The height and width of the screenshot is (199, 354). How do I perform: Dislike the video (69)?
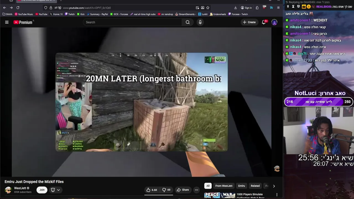tap(166, 190)
